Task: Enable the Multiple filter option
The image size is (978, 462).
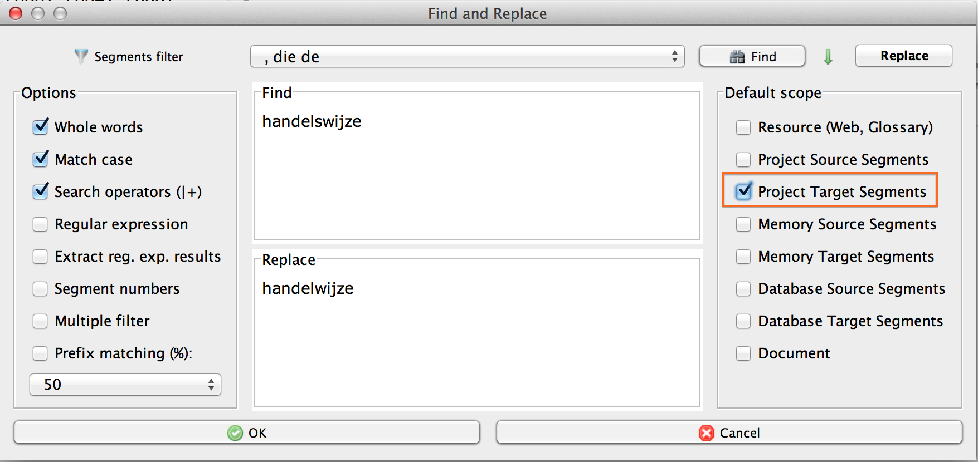Action: point(41,321)
